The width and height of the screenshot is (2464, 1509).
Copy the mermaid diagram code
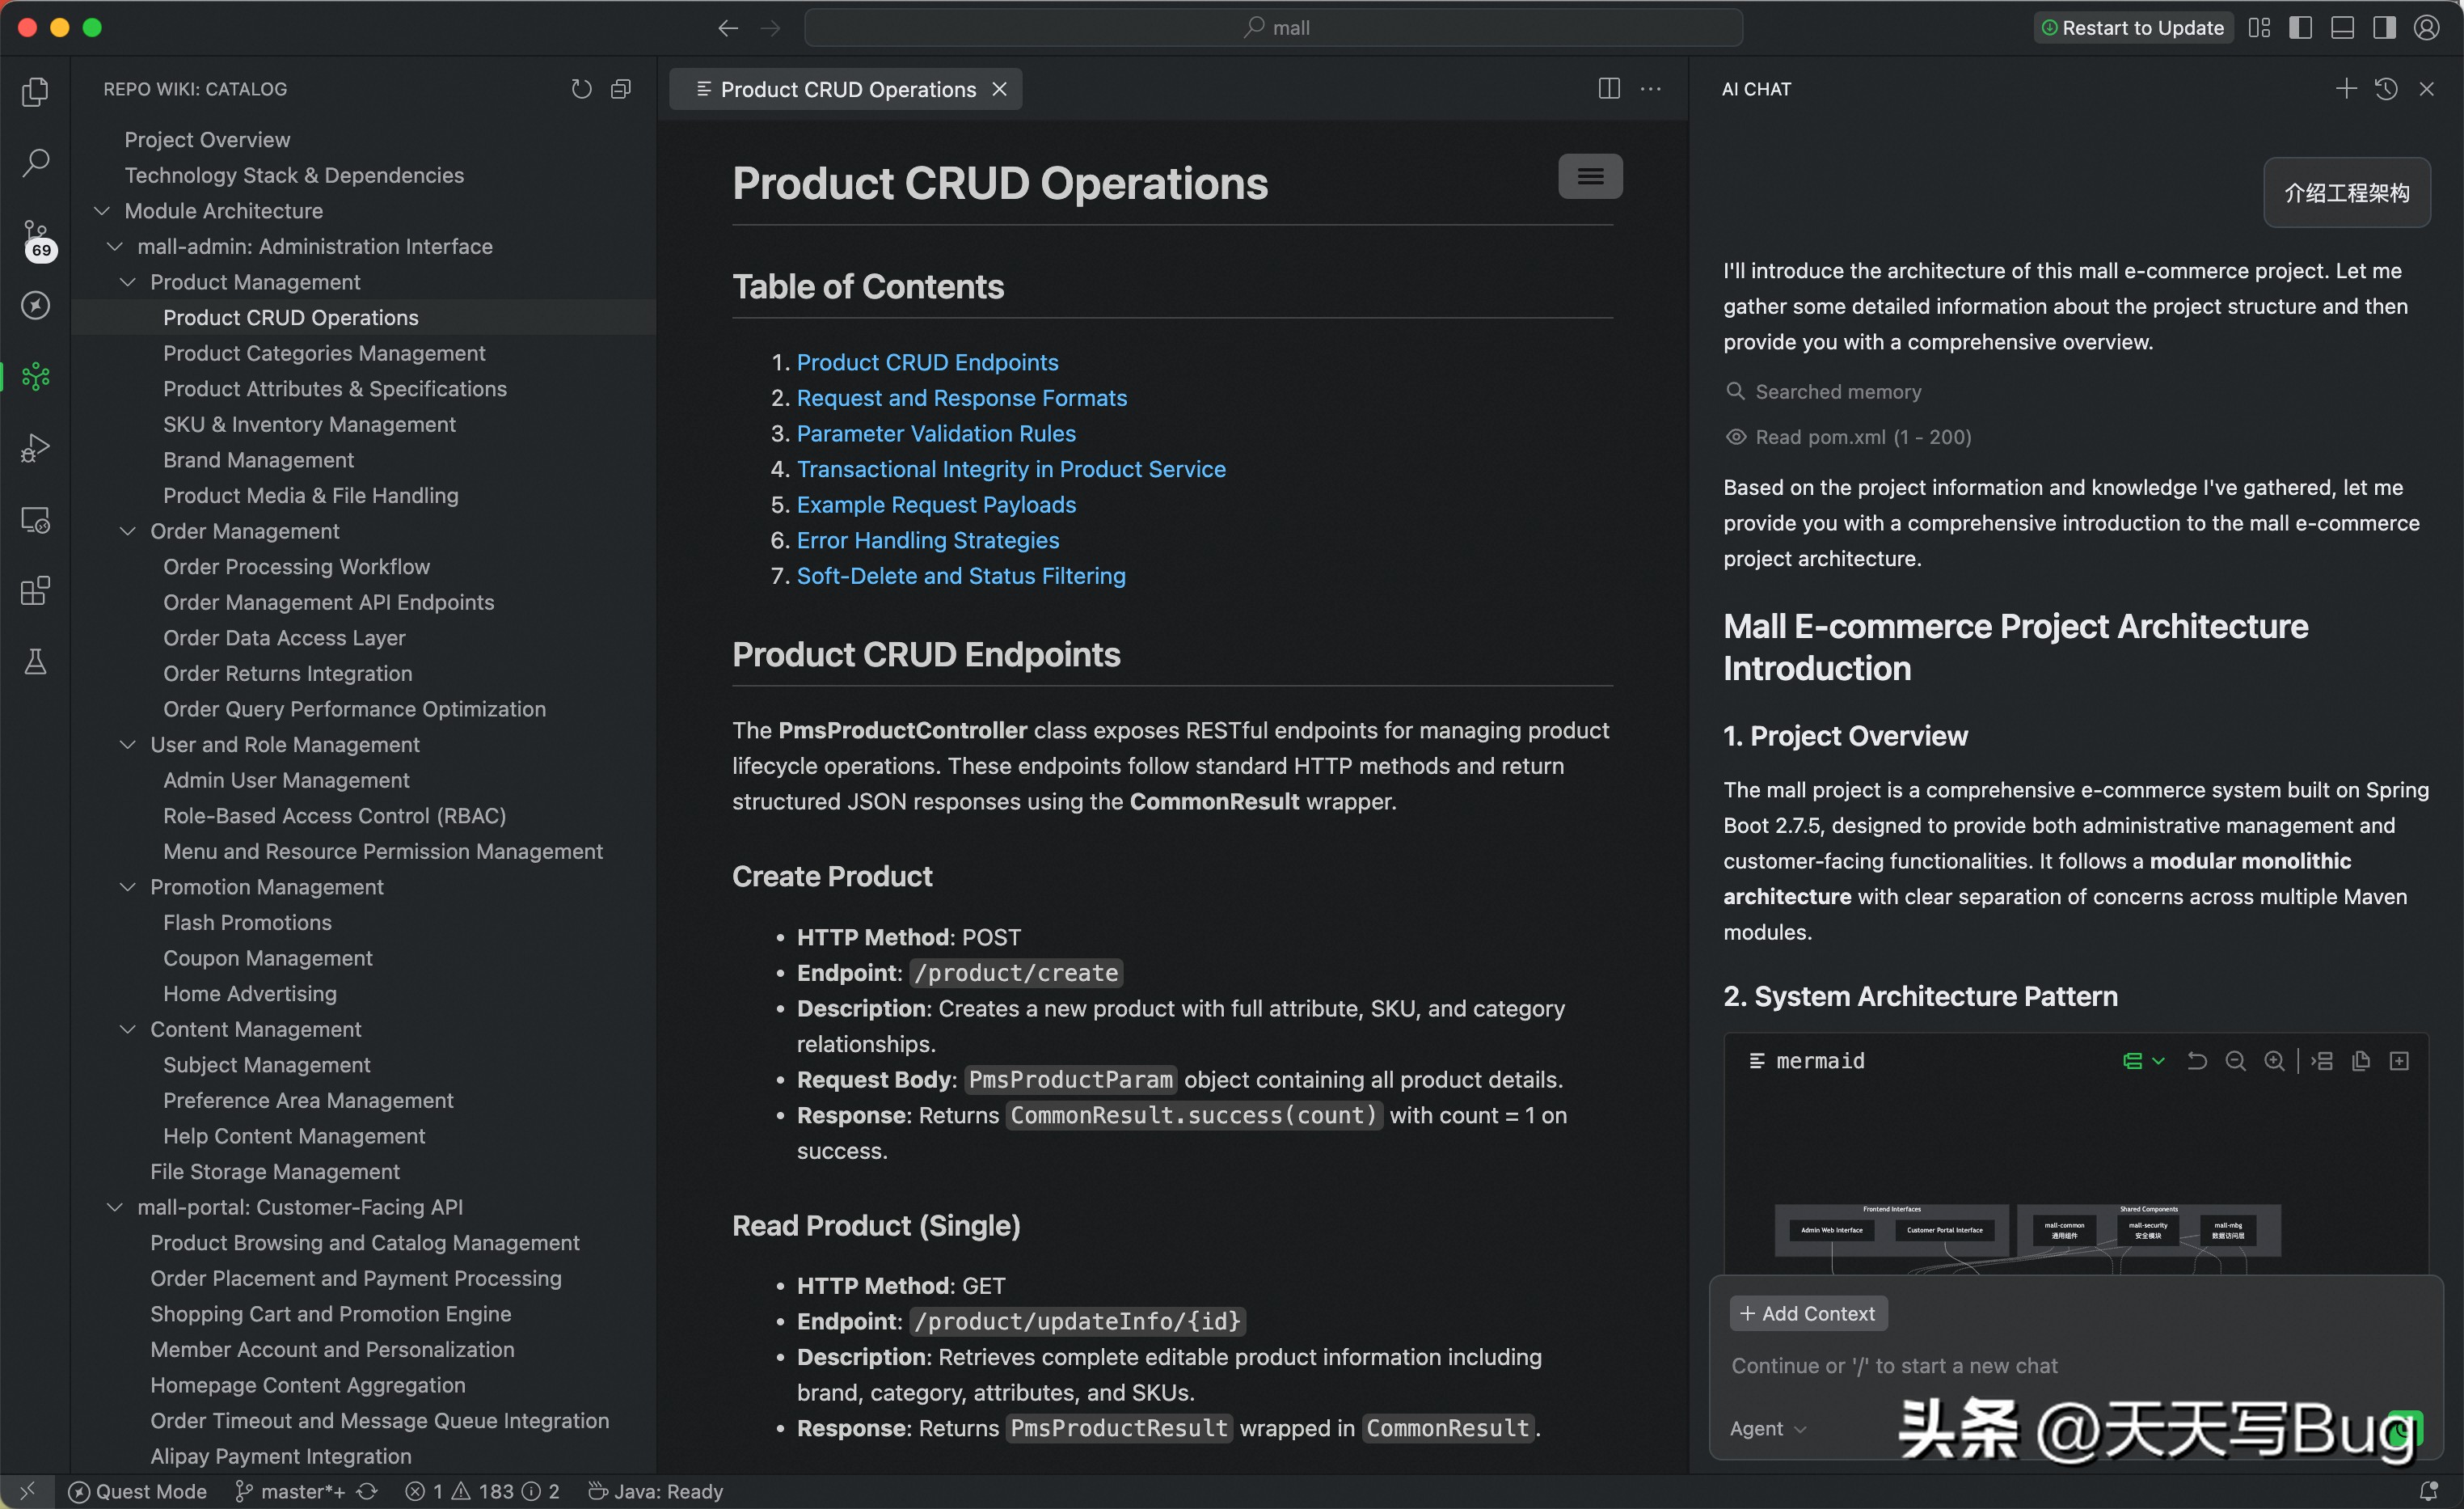(x=2361, y=1061)
